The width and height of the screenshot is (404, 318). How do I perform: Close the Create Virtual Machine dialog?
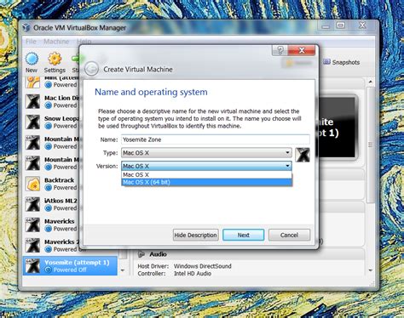pyautogui.click(x=302, y=50)
